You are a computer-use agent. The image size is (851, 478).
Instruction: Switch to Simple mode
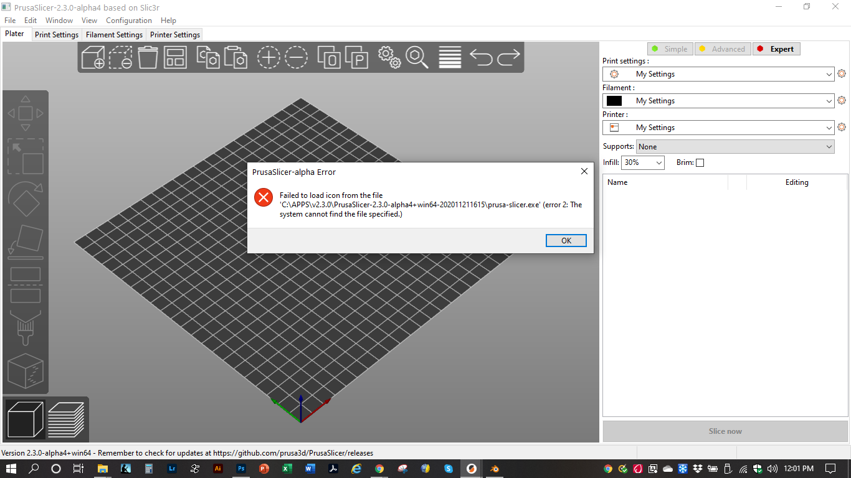point(670,49)
